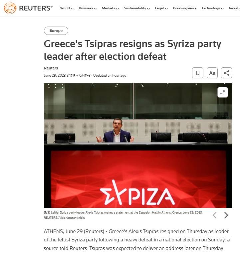Open the Technology navigation item
This screenshot has height=259, width=240.
click(212, 8)
